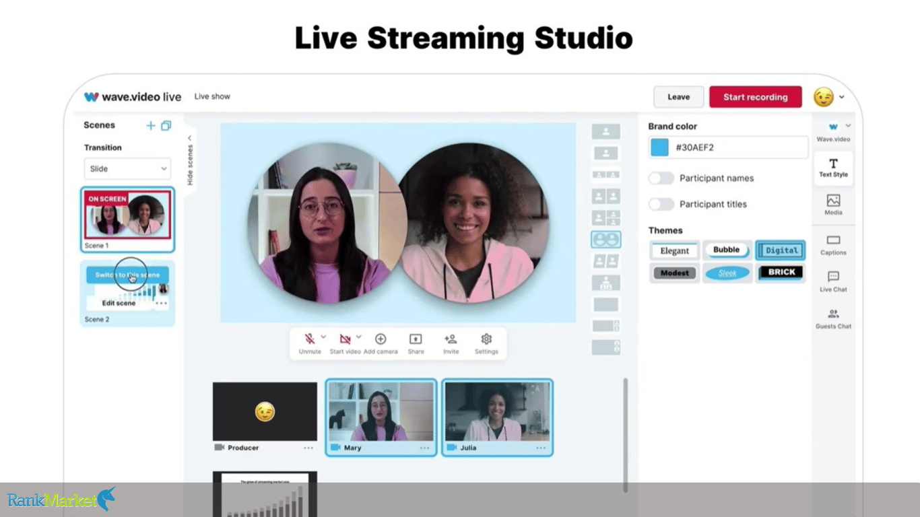Open the Slide transition dropdown
The height and width of the screenshot is (517, 920).
[x=127, y=168]
